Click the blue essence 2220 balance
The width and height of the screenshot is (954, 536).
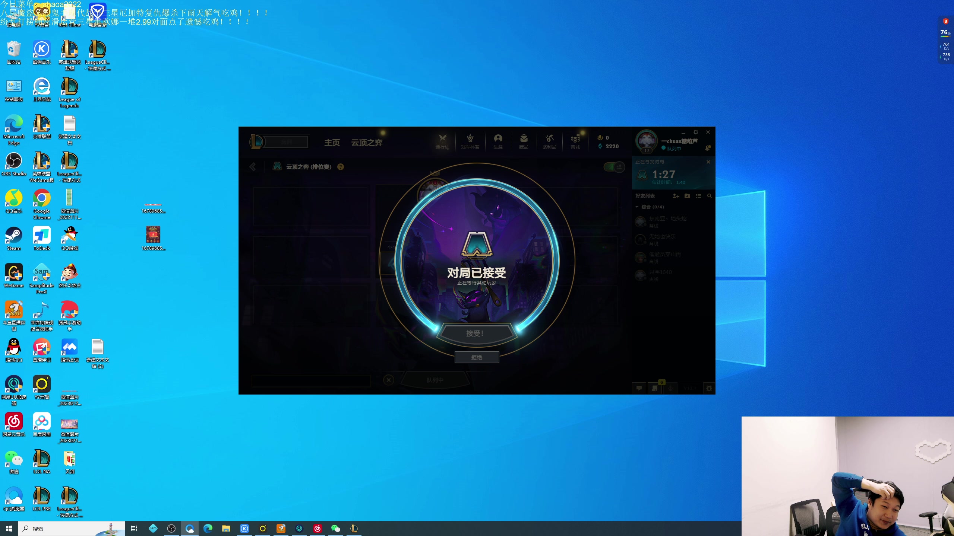[x=608, y=146]
